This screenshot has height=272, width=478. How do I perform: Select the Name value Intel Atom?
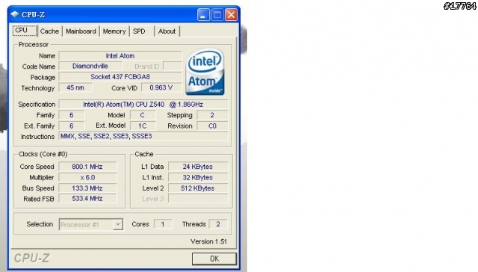click(x=120, y=56)
